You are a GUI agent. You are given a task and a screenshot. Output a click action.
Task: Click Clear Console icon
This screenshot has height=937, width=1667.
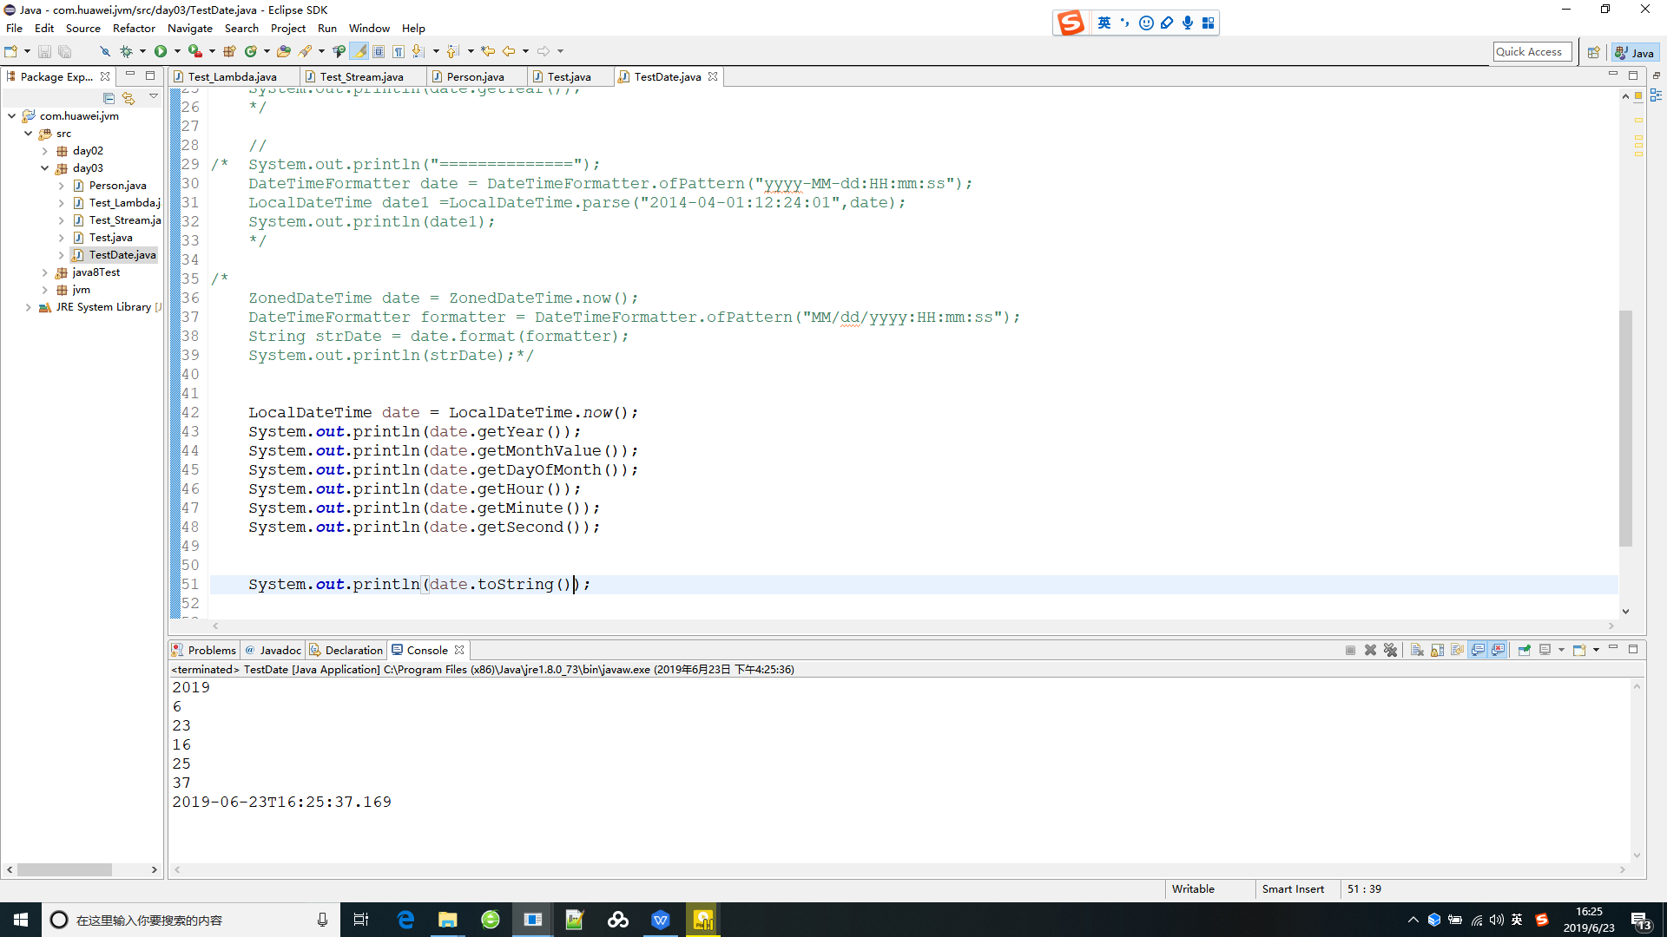(x=1417, y=650)
